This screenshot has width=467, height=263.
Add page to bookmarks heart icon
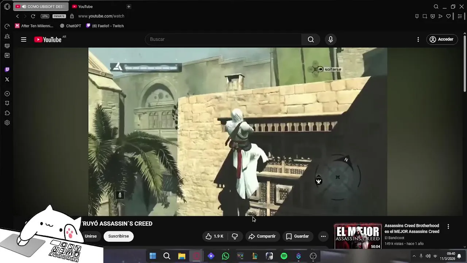(448, 16)
